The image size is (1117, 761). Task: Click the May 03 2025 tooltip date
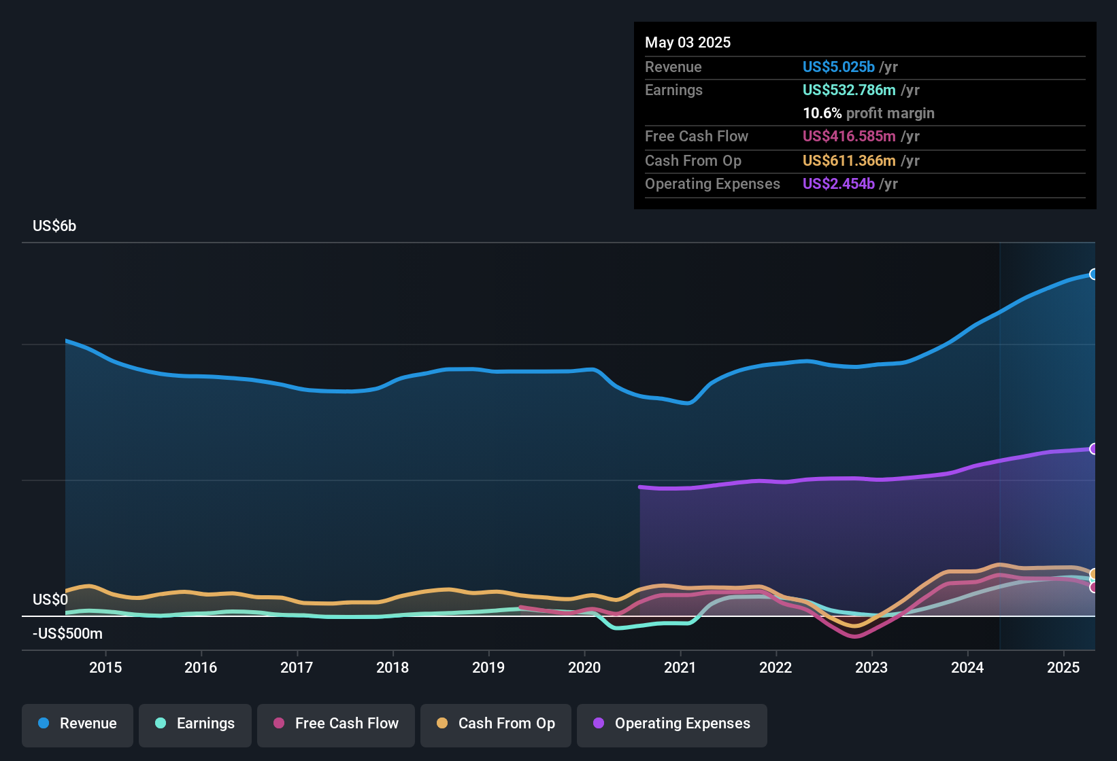(x=688, y=43)
